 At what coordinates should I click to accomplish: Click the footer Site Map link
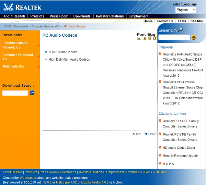click(160, 172)
